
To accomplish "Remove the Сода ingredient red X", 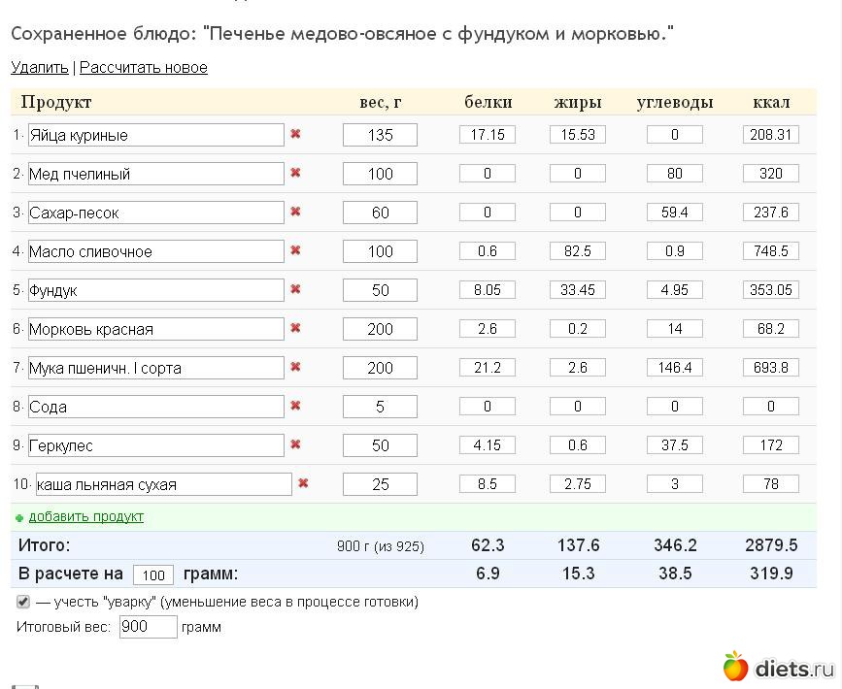I will pyautogui.click(x=295, y=406).
